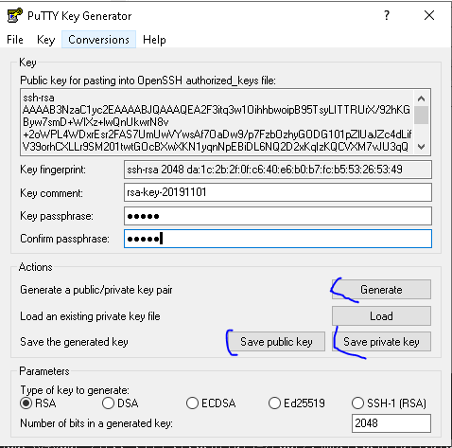
Task: Click the public key scroll up arrow
Action: [x=422, y=99]
